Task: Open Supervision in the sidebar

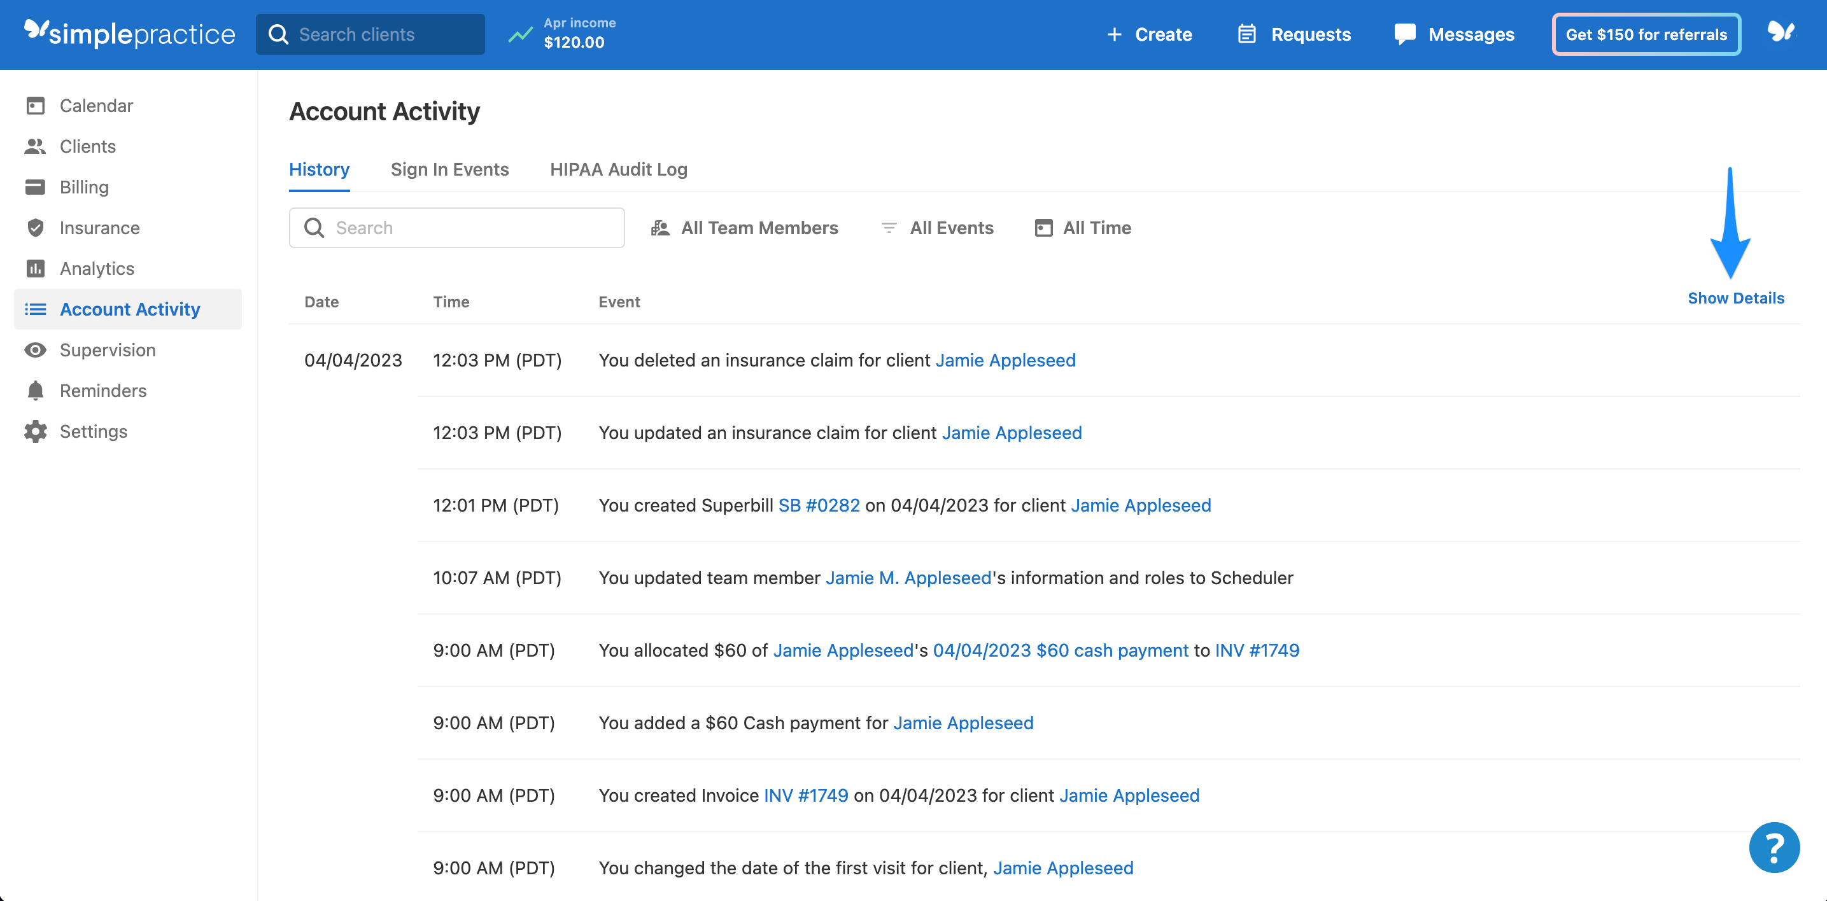Action: tap(107, 349)
